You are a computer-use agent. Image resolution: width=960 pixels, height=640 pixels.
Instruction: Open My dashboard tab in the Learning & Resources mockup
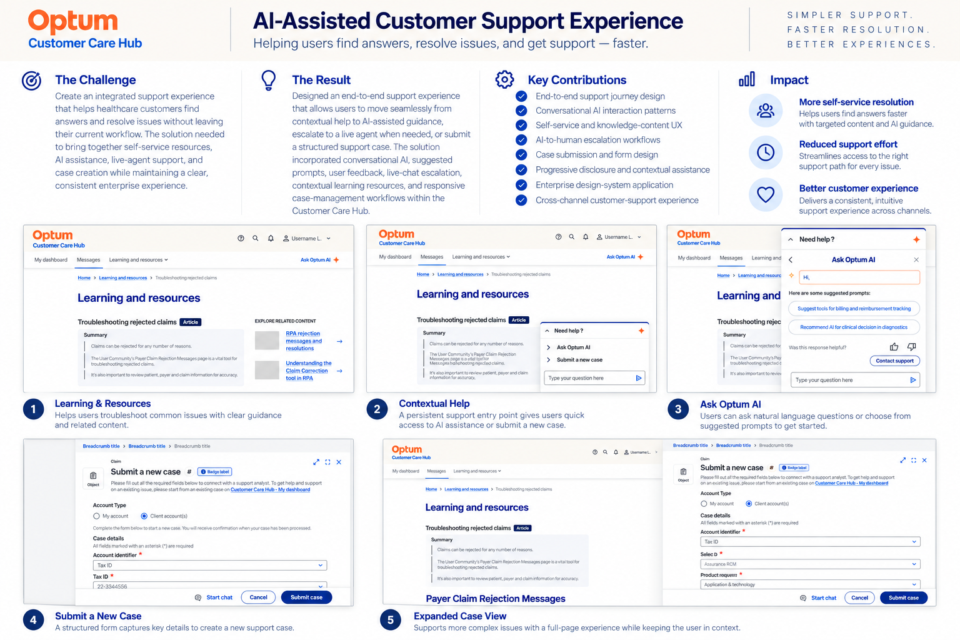(51, 260)
